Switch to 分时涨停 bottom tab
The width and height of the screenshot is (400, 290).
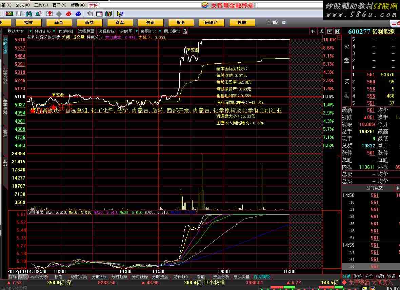[140, 277]
